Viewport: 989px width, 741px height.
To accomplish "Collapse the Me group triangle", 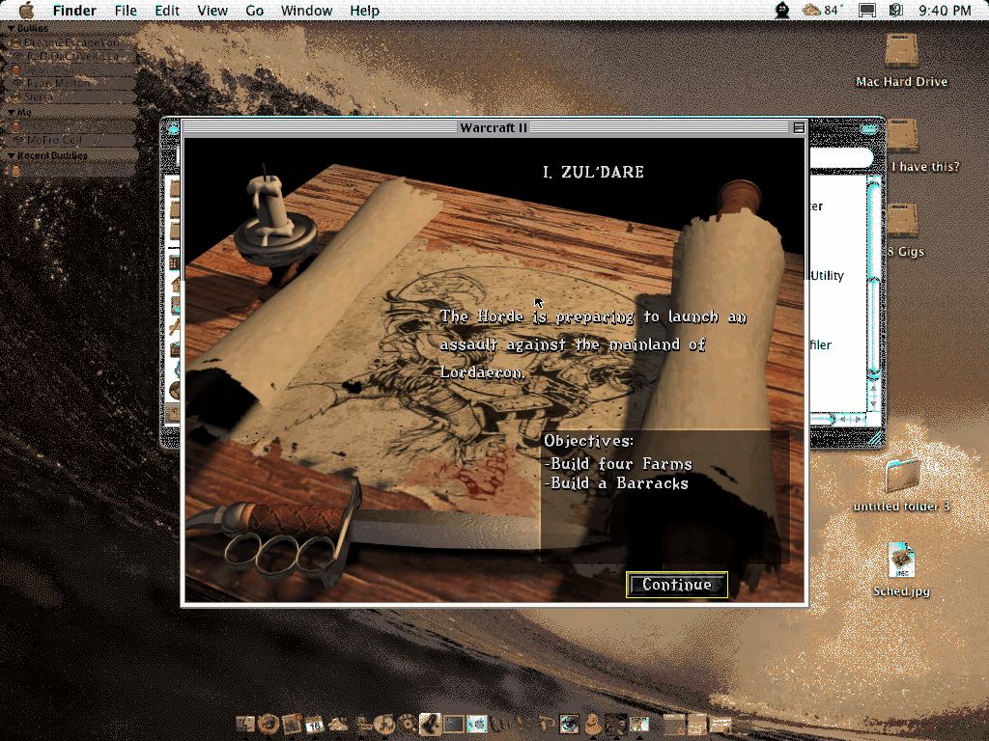I will click(11, 112).
